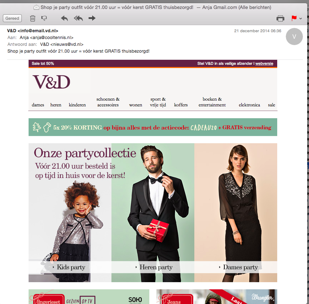Open the webversie link
Viewport: 309px width, 304px height.
264,64
